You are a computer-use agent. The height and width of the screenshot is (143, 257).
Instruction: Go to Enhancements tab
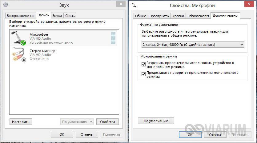point(198,16)
